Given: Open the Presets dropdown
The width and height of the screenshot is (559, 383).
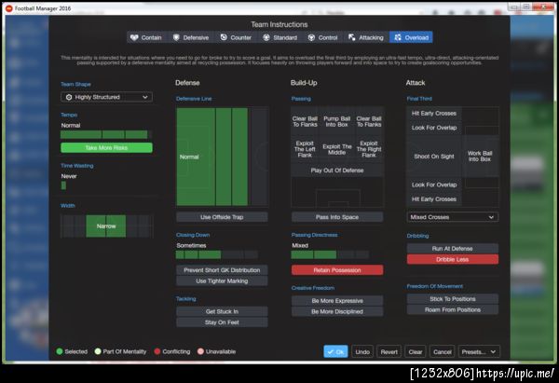Looking at the screenshot, I should tap(479, 351).
